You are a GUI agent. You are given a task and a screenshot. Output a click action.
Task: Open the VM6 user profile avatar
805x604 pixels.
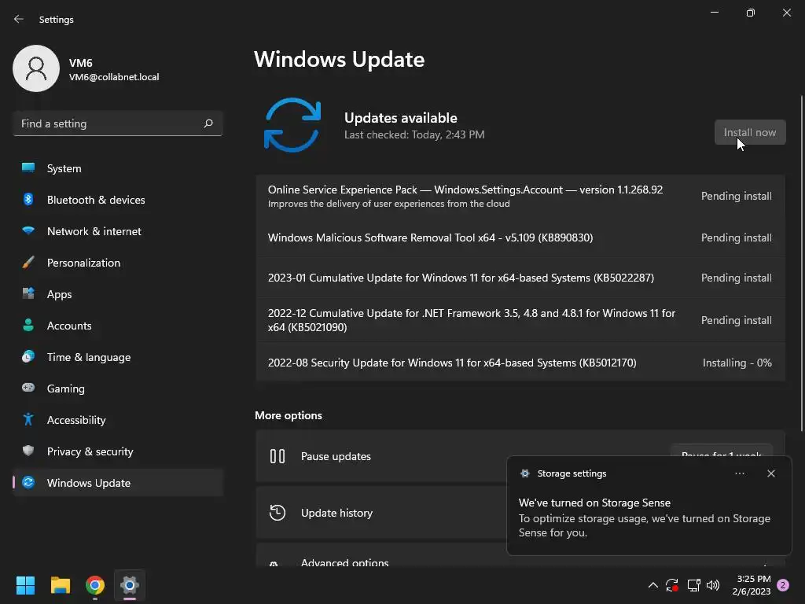[36, 68]
